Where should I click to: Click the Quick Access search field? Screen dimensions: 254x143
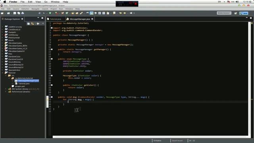coord(224,13)
